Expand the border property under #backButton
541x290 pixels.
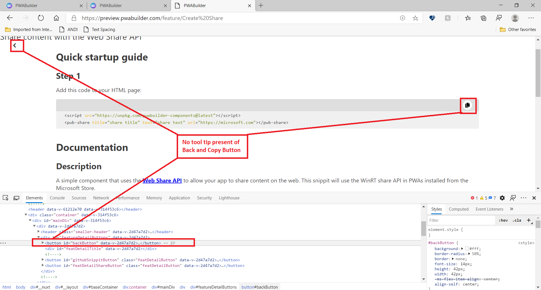coord(454,259)
